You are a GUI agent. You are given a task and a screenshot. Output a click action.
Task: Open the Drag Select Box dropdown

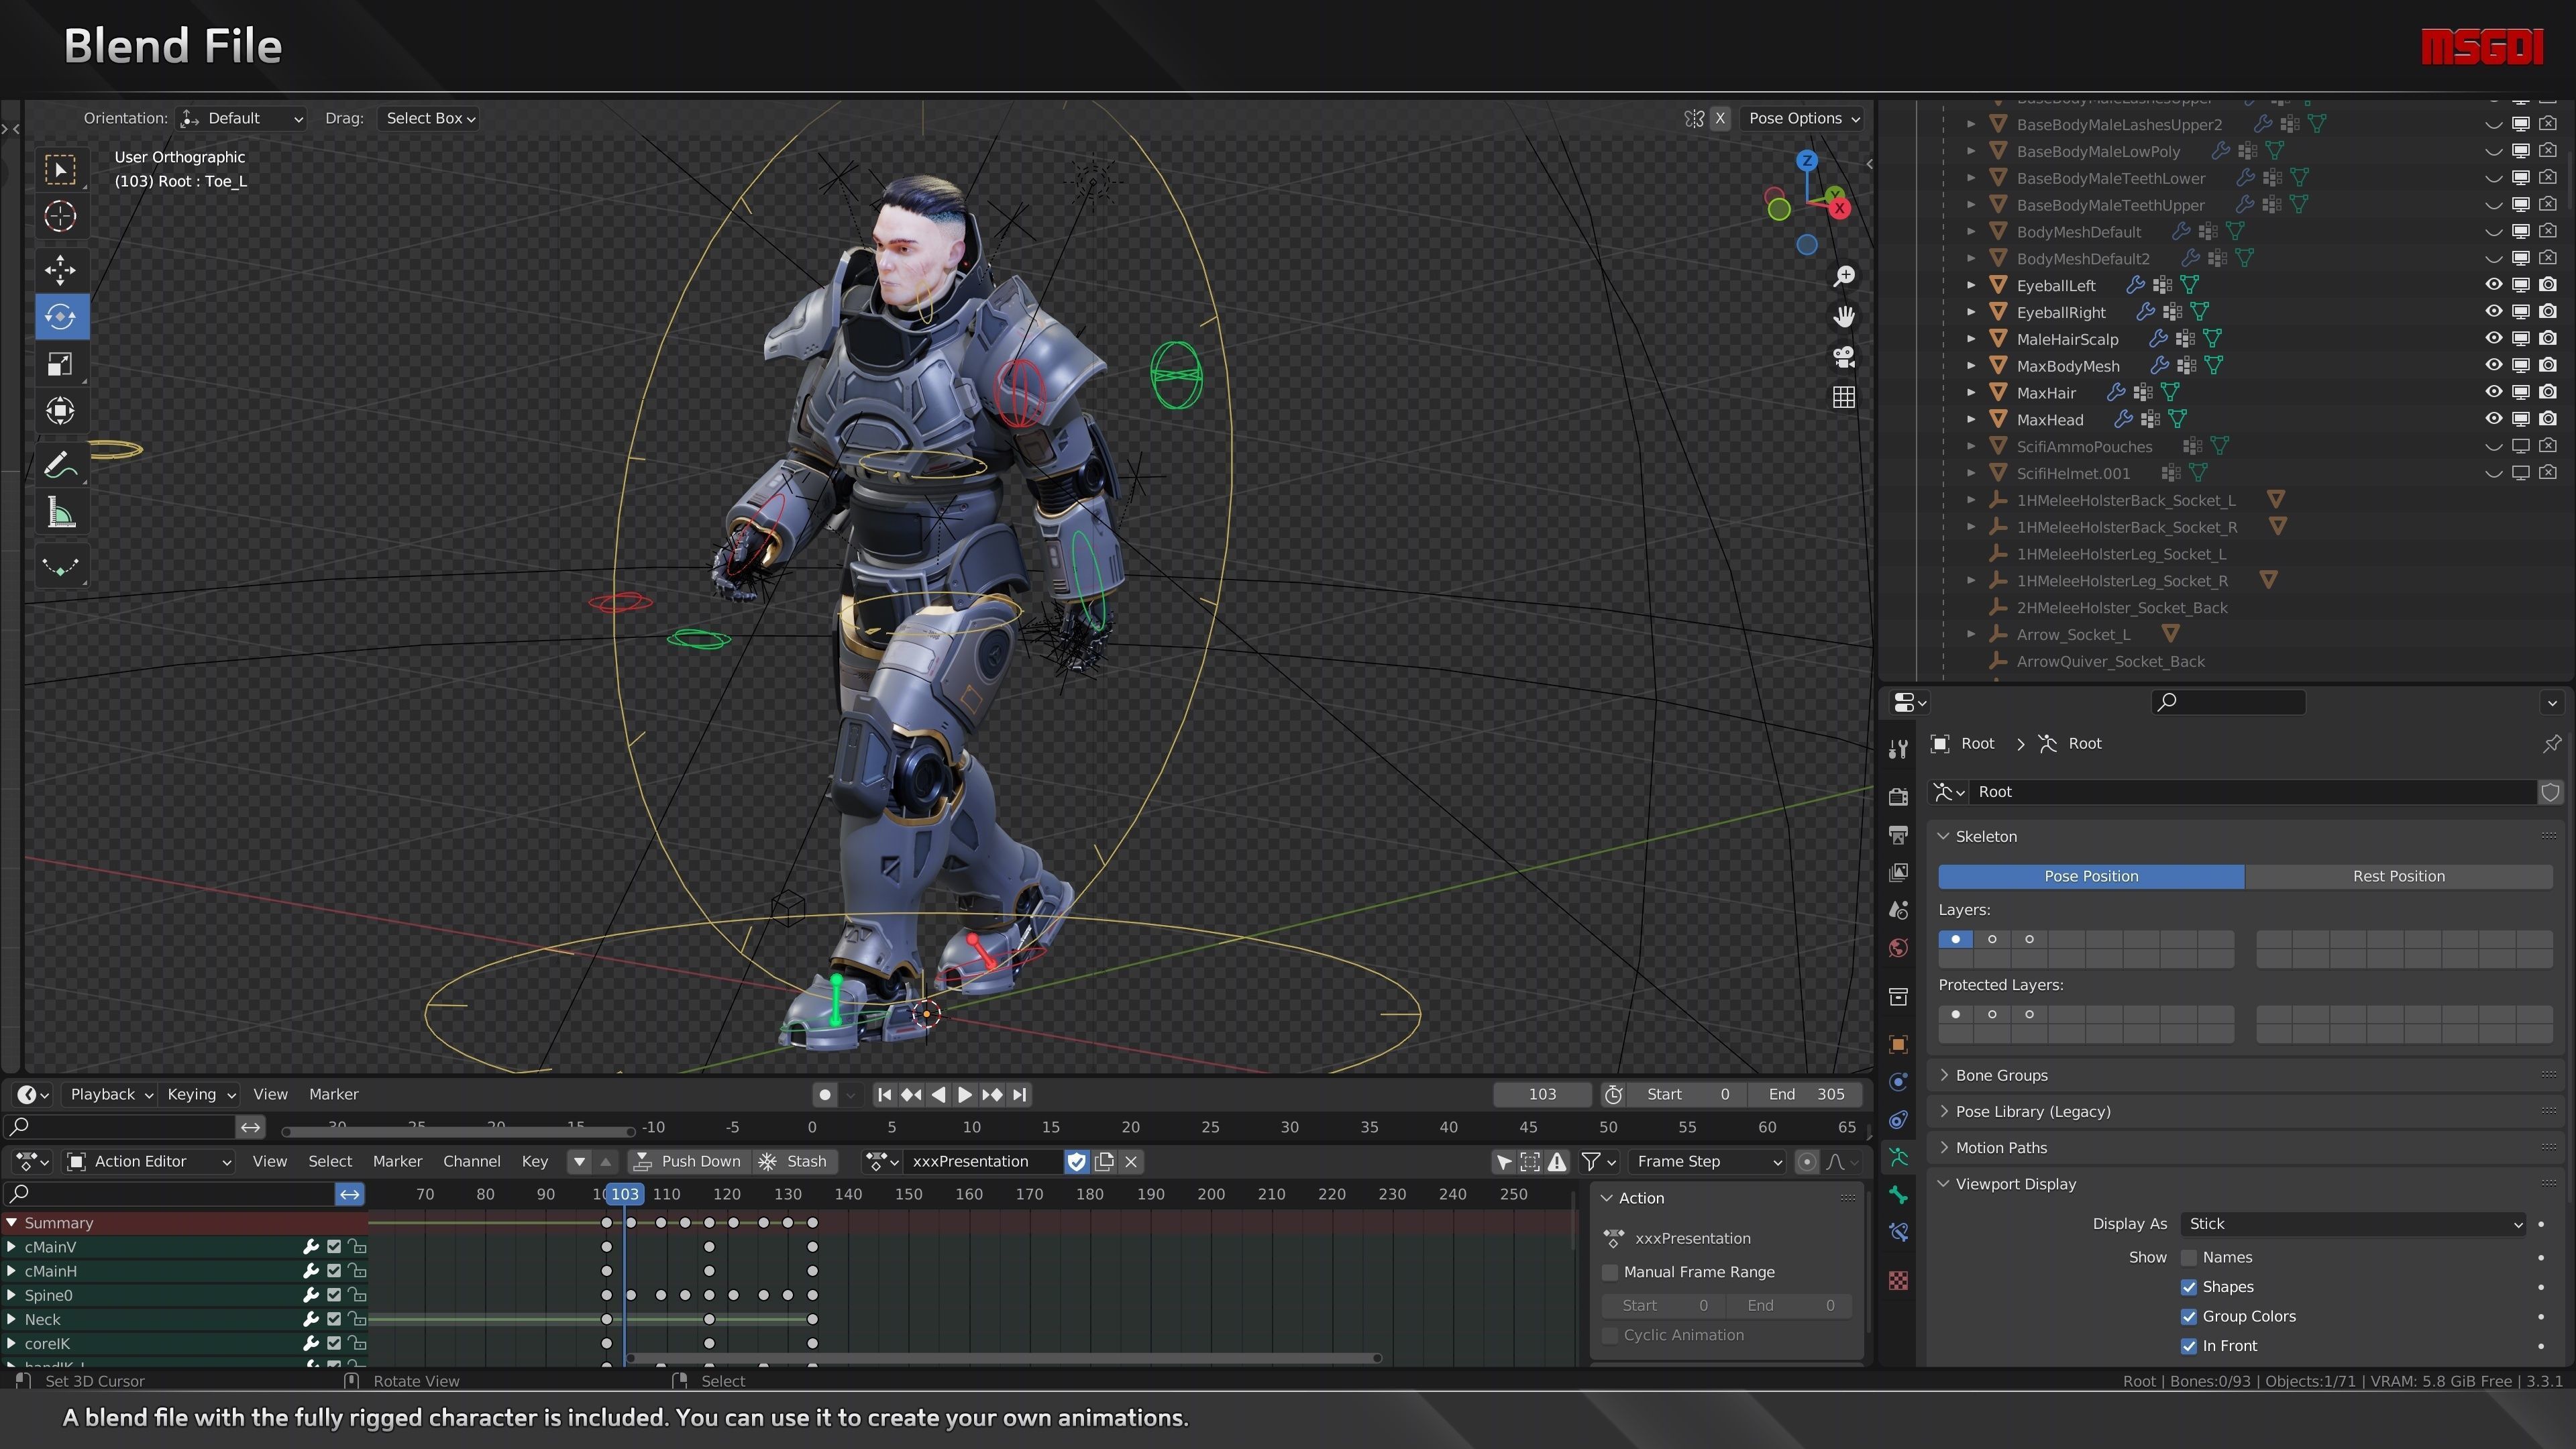429,118
